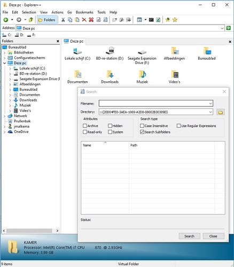Click the Paste clipboard toolbar icon
The height and width of the screenshot is (267, 234).
tap(77, 20)
